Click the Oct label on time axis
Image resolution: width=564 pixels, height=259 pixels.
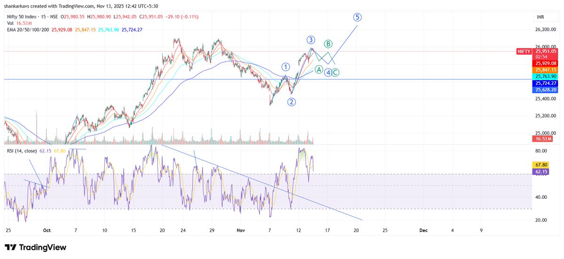point(47,231)
